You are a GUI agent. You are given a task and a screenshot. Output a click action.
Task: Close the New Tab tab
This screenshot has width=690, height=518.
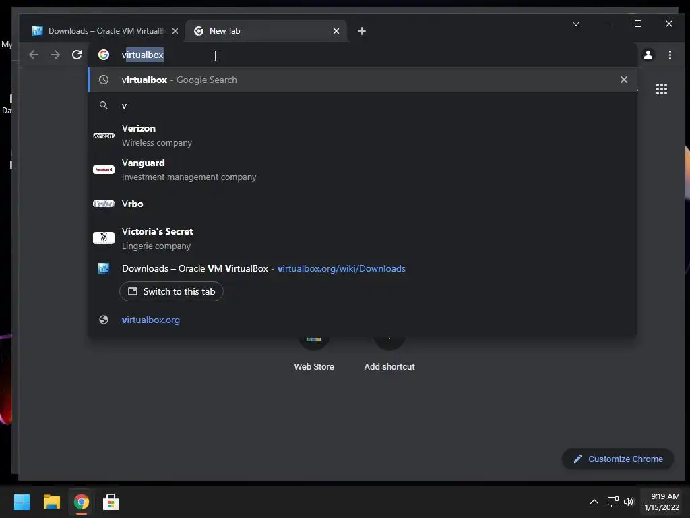336,31
